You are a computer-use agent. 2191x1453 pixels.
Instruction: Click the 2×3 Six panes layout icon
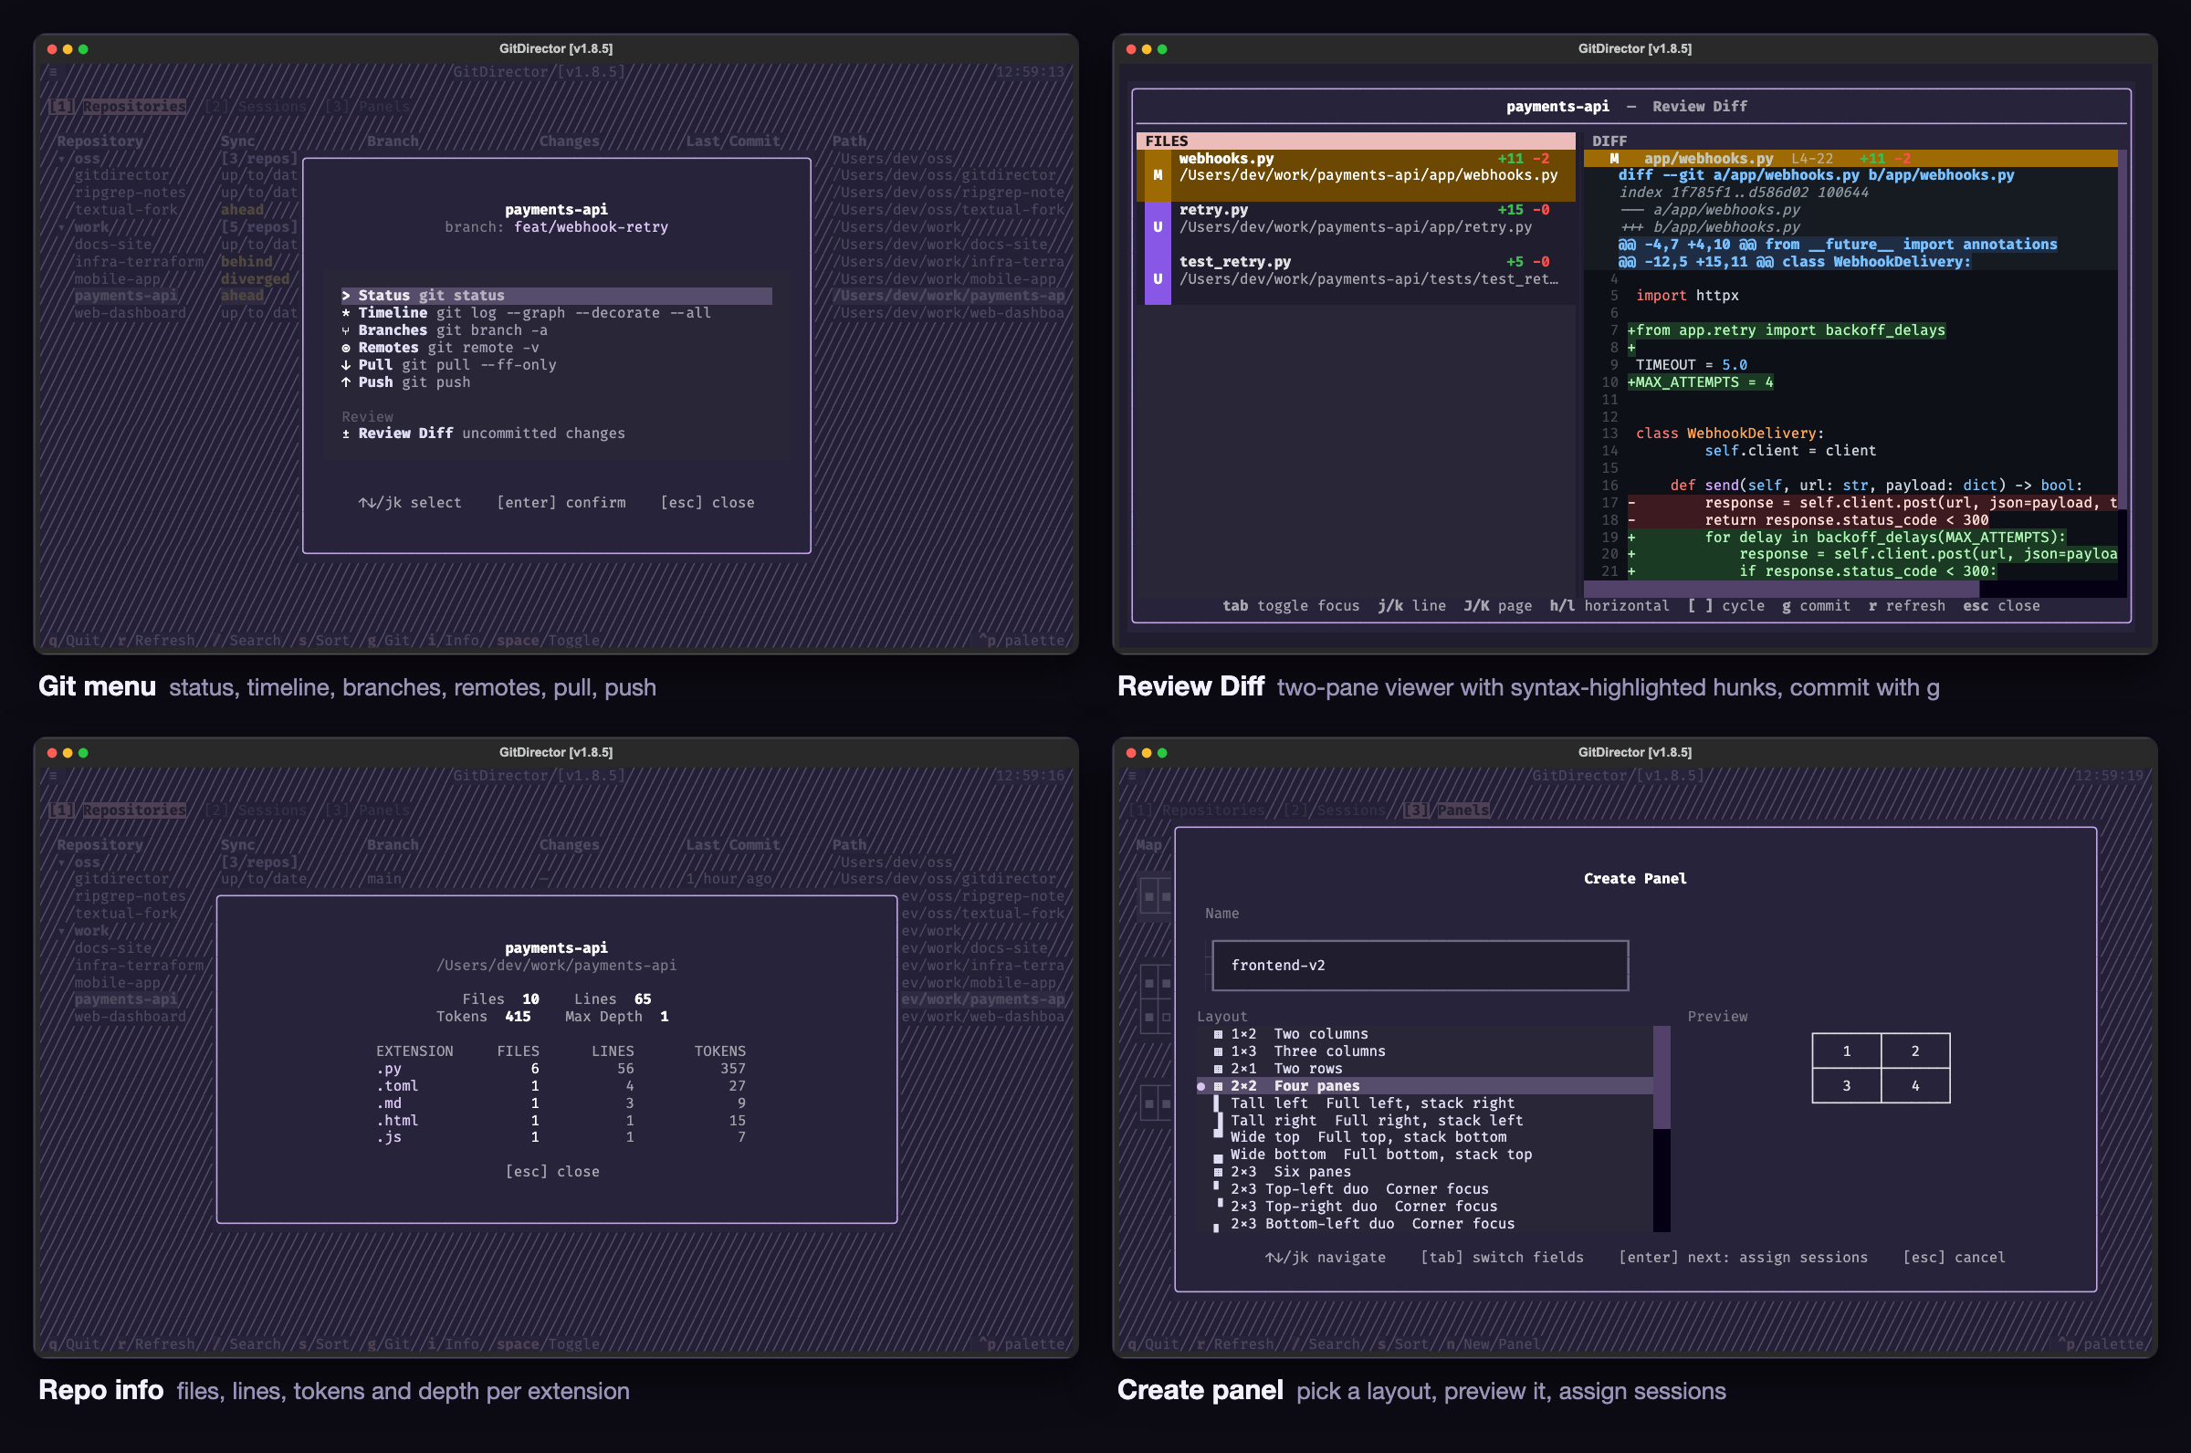[1218, 1172]
